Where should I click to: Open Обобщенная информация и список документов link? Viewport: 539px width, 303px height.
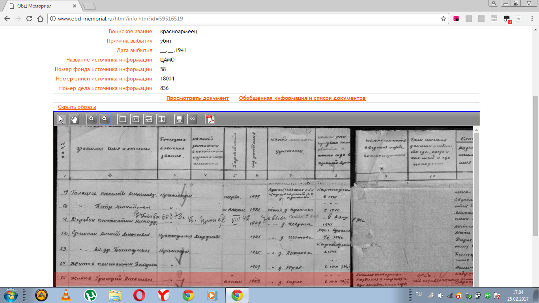click(x=302, y=98)
